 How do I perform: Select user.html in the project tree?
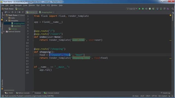point(16,26)
